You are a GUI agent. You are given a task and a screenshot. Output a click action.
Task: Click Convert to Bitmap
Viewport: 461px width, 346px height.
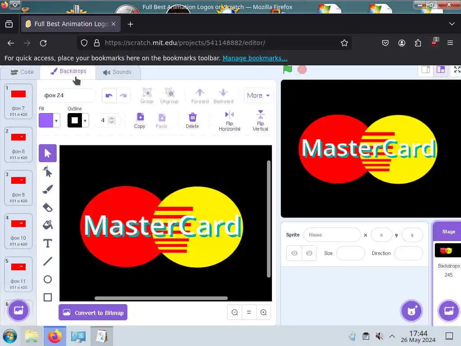point(93,313)
